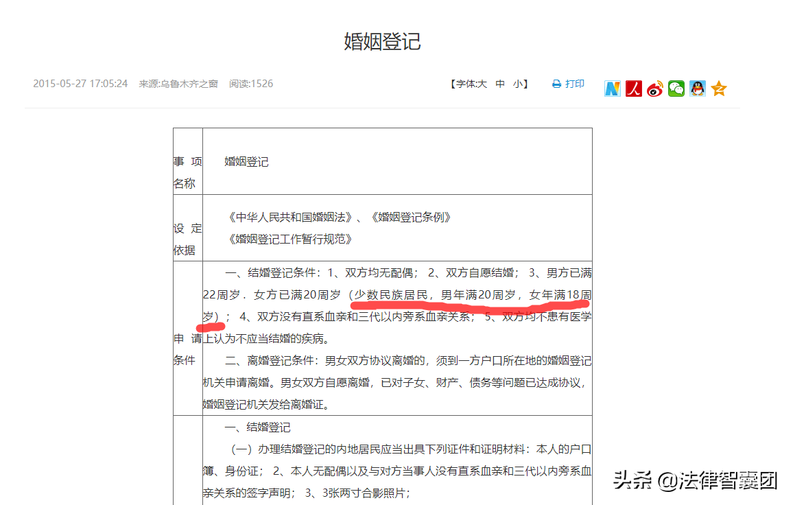Select medium font size 中

500,83
